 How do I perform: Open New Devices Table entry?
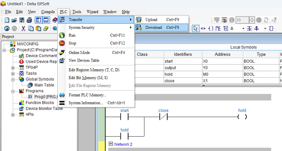96,61
